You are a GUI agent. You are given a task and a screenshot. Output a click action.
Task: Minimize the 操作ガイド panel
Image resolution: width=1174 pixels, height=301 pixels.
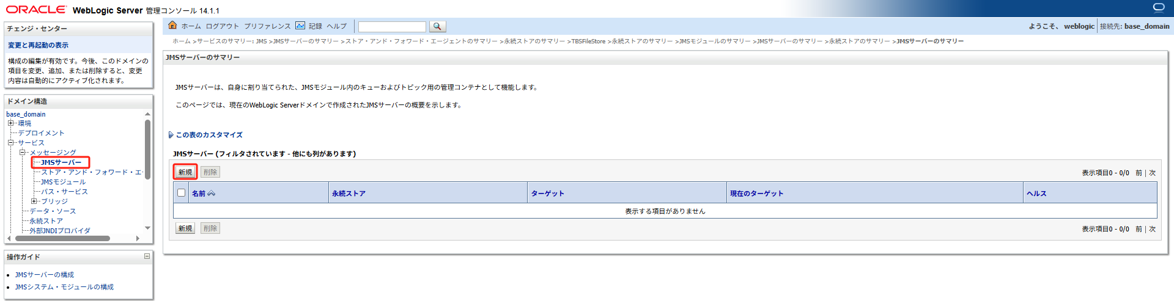[147, 256]
